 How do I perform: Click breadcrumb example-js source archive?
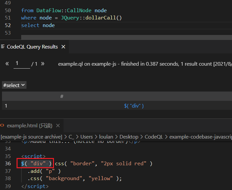click(31, 137)
